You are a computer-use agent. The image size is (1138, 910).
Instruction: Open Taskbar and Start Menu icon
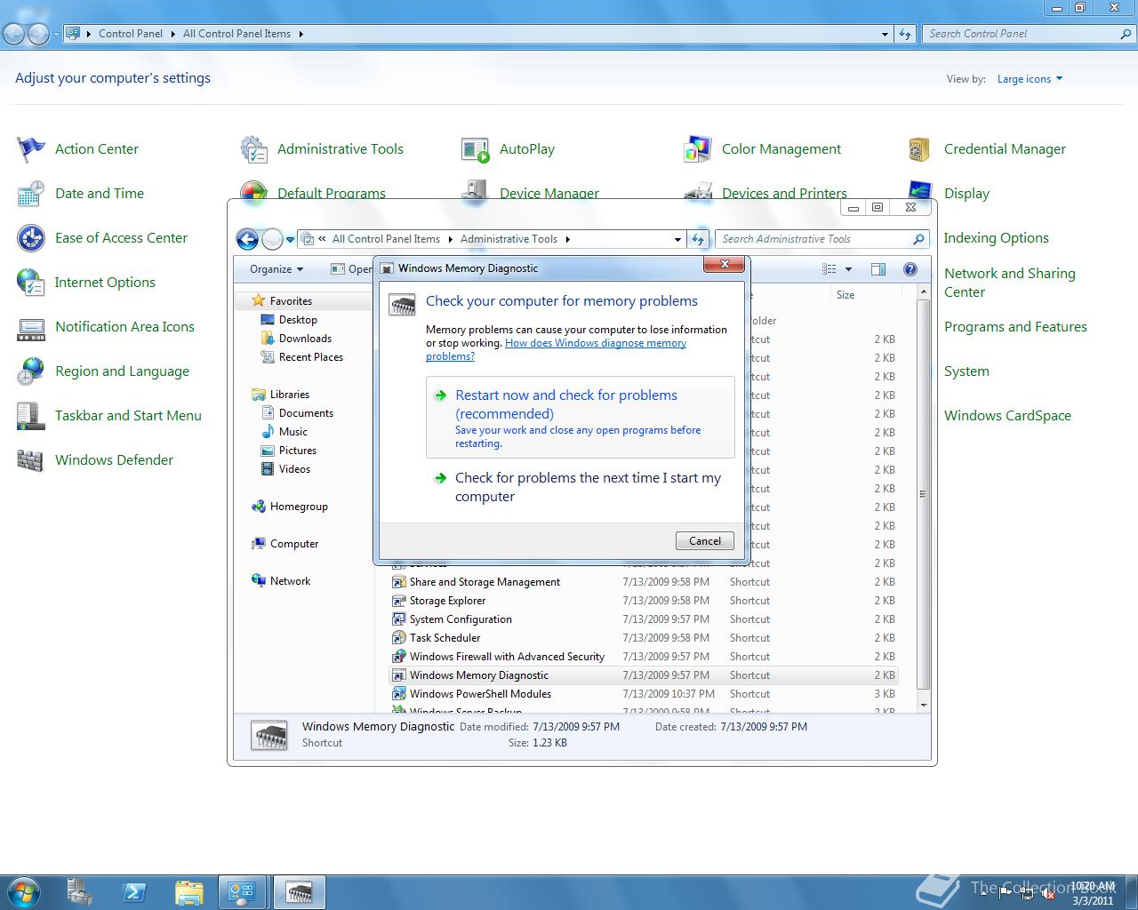[31, 416]
